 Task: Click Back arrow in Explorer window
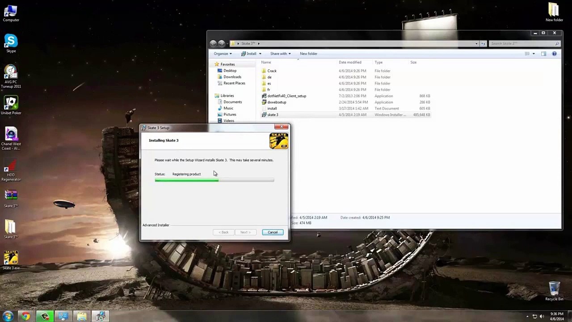tap(214, 43)
